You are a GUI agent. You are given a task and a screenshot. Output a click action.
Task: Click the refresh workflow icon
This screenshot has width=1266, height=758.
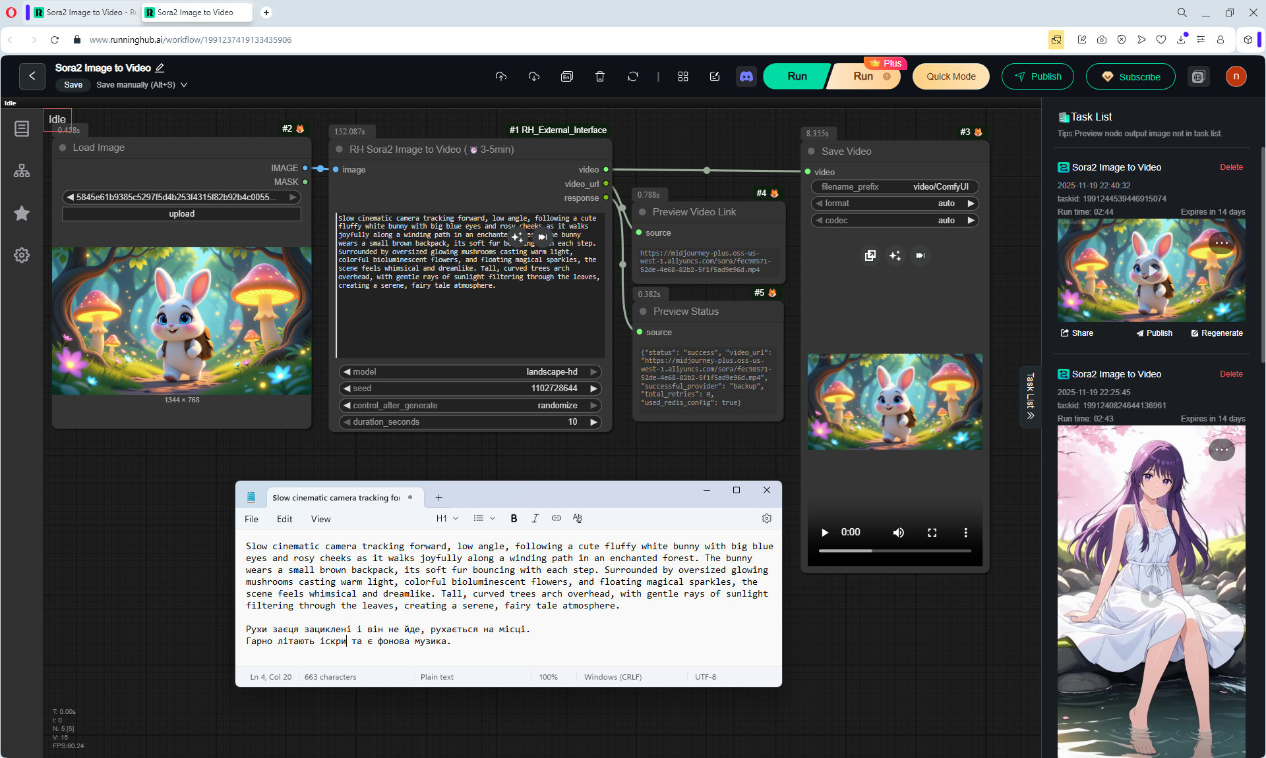(x=633, y=76)
